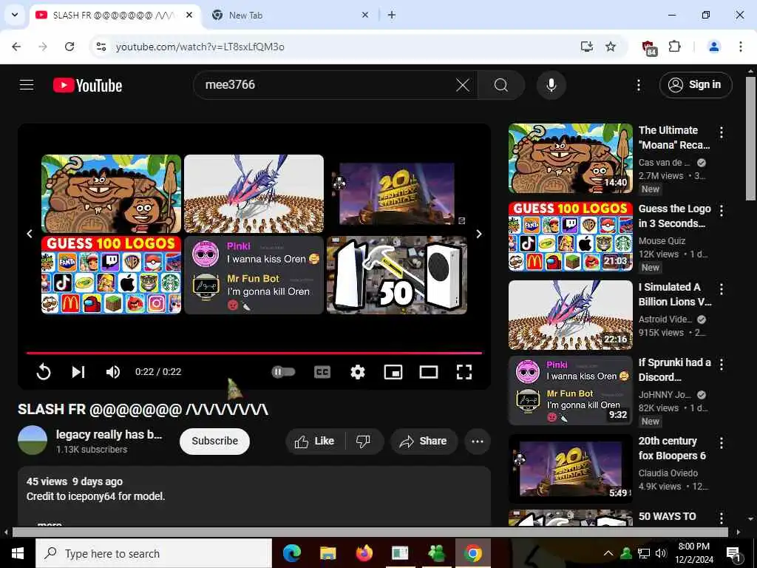Open Chrome extensions puzzle icon
Image resolution: width=757 pixels, height=568 pixels.
click(674, 47)
